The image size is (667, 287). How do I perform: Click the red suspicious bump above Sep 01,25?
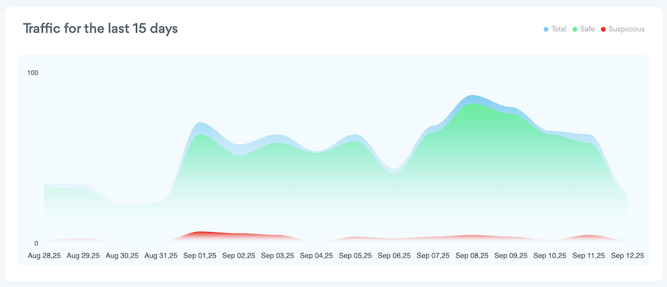point(200,234)
